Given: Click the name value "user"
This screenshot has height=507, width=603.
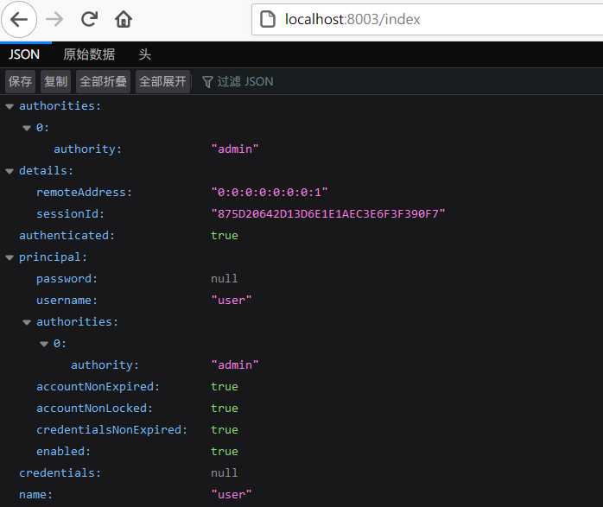Looking at the screenshot, I should tap(232, 495).
